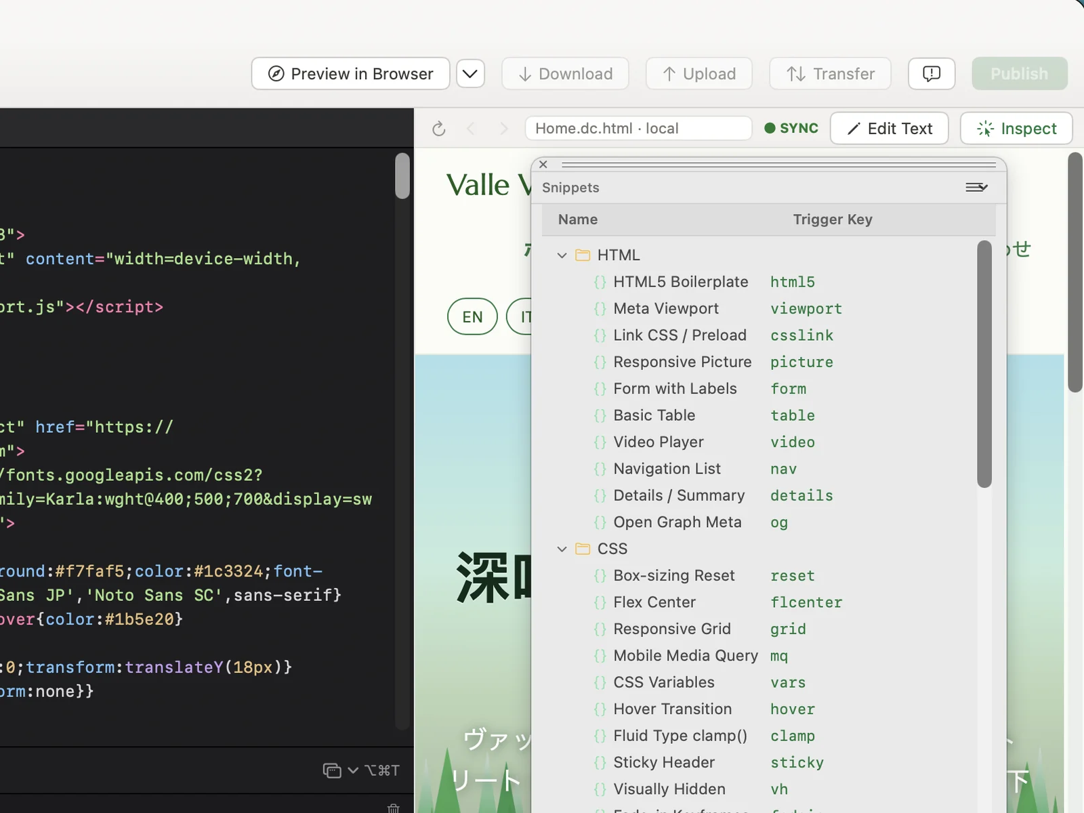Select the HTML5 Boilerplate snippet
The image size is (1084, 813).
(x=759, y=282)
